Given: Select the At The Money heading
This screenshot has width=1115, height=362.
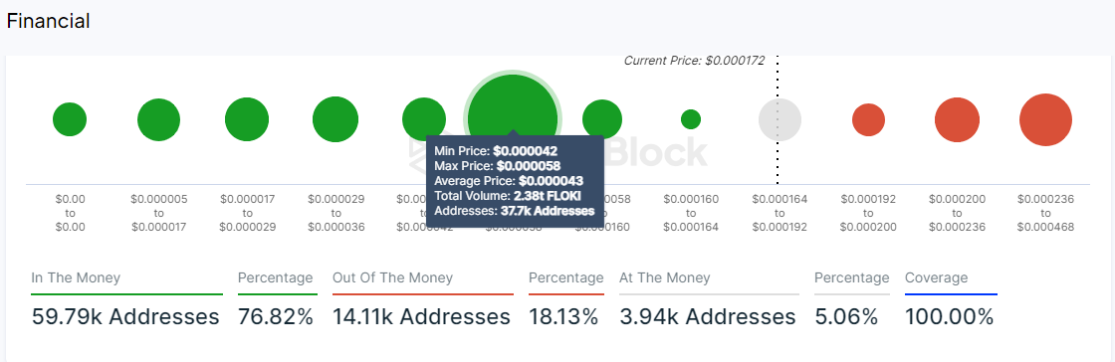Looking at the screenshot, I should [x=665, y=277].
